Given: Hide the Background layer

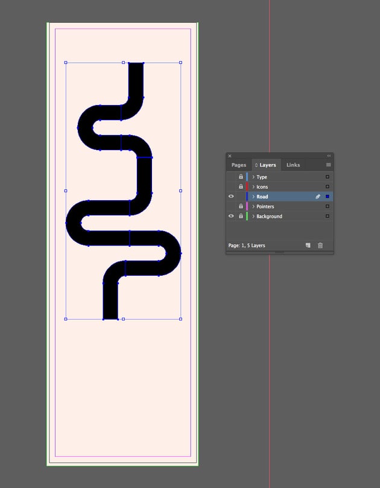Looking at the screenshot, I should click(x=231, y=216).
